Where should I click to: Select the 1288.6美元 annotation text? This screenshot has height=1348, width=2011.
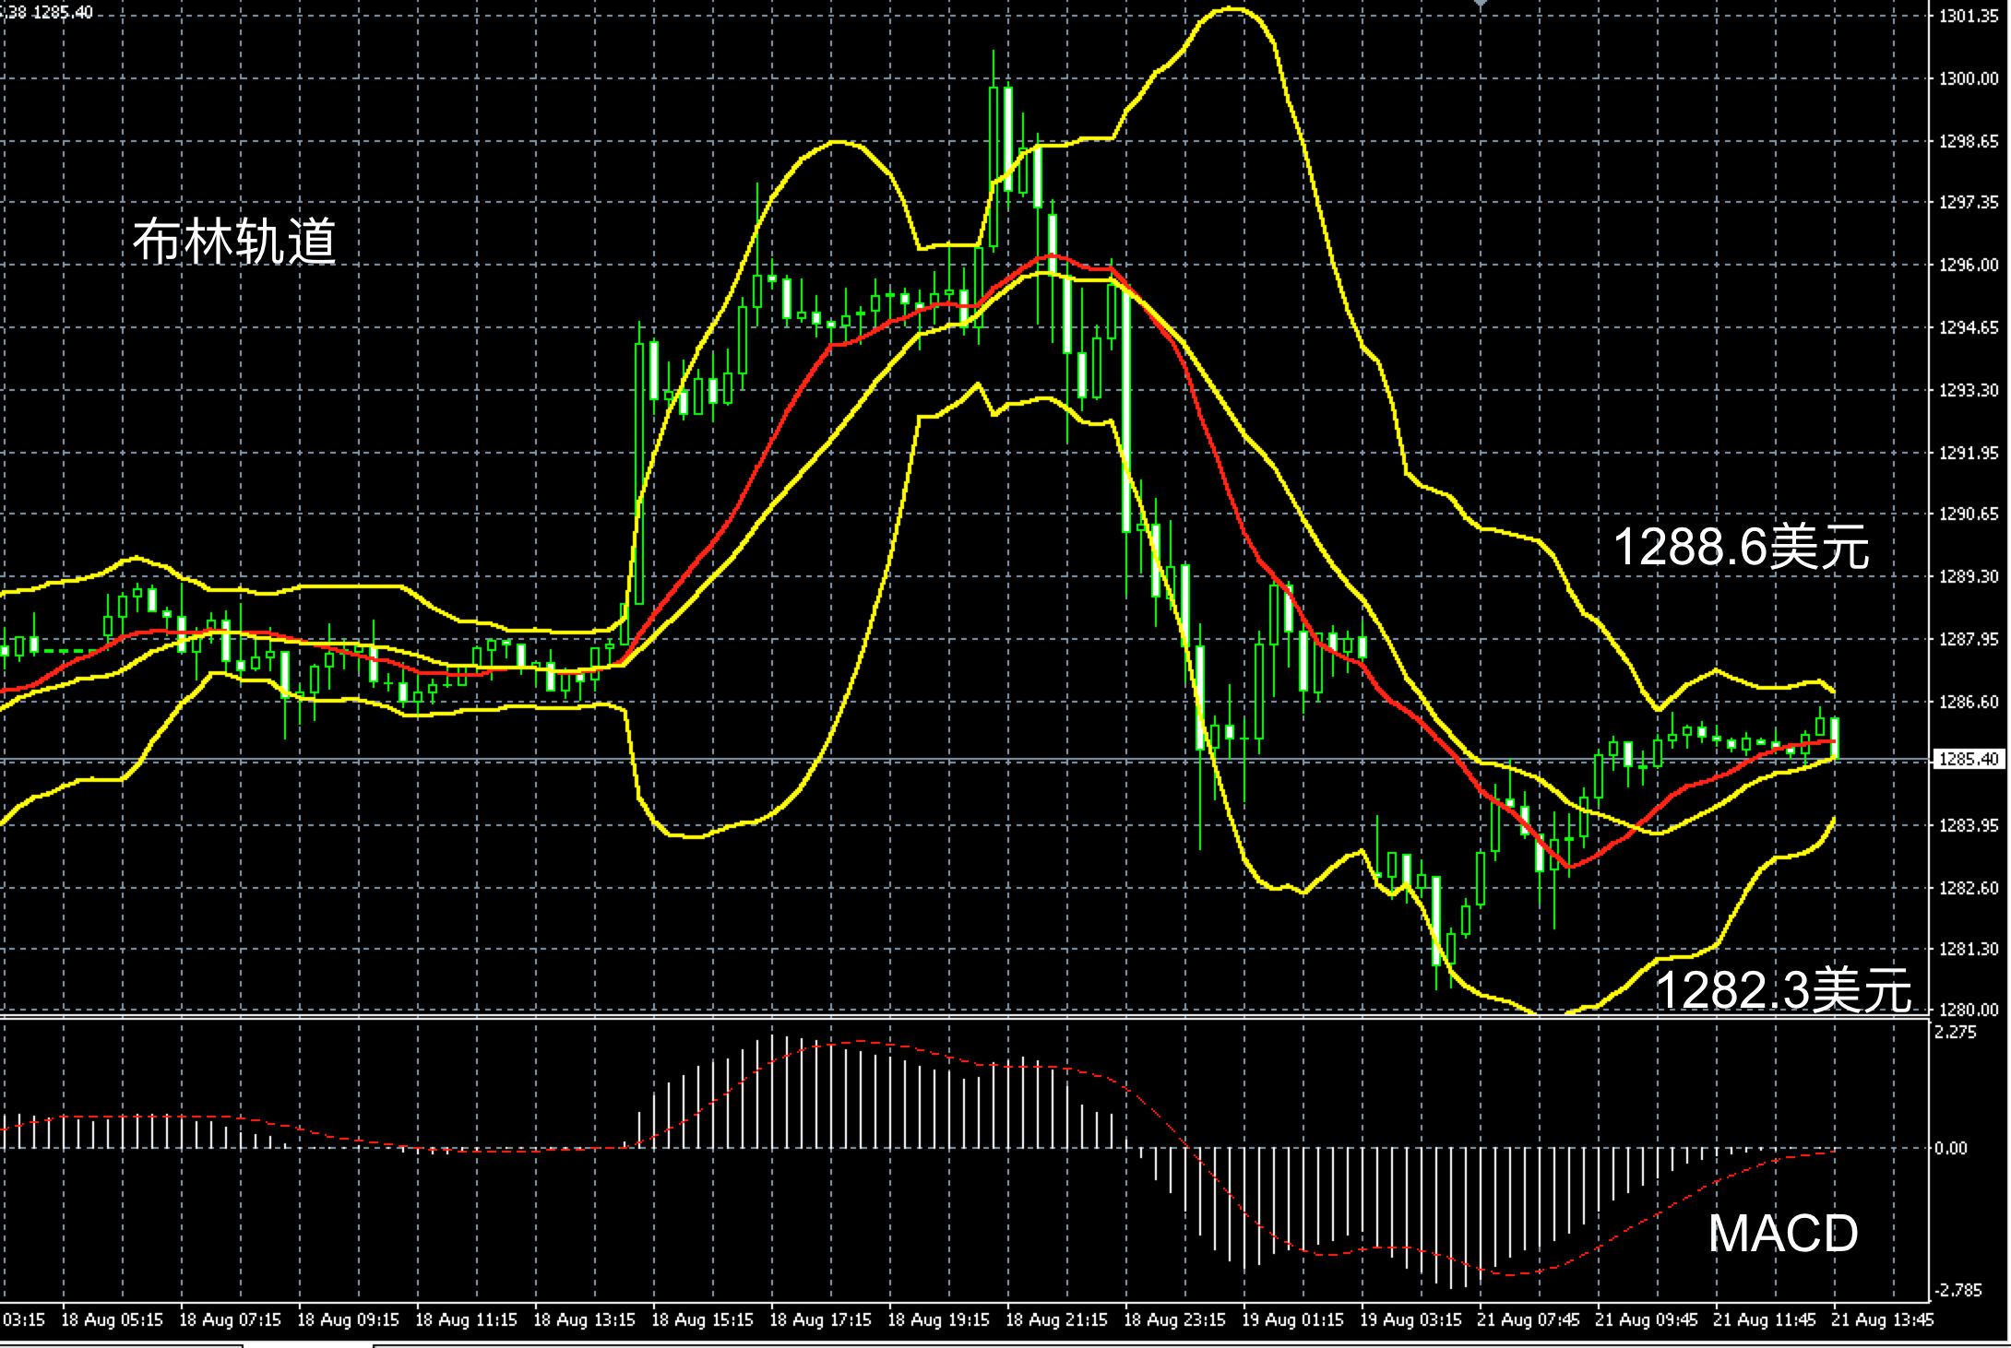click(x=1741, y=546)
